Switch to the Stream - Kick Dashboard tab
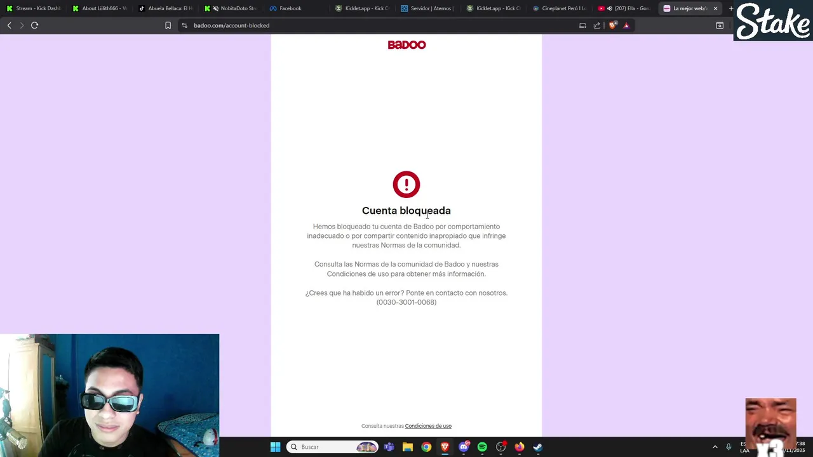This screenshot has width=813, height=457. tap(33, 8)
